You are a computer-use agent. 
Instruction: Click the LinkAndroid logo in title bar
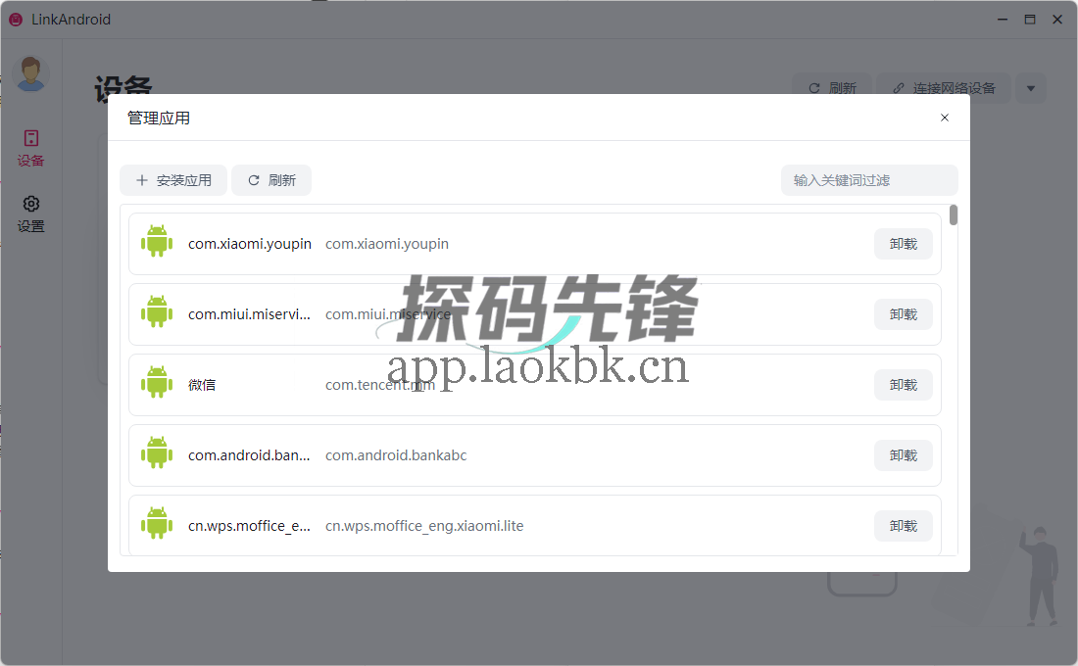[x=16, y=20]
